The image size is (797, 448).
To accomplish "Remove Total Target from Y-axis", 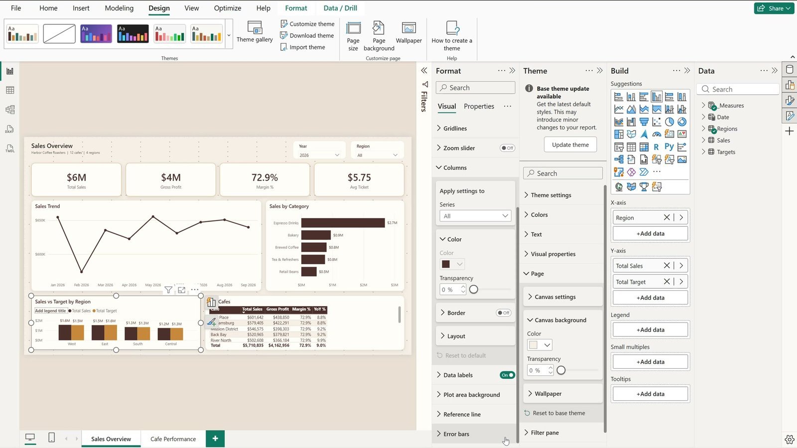I will coord(666,282).
